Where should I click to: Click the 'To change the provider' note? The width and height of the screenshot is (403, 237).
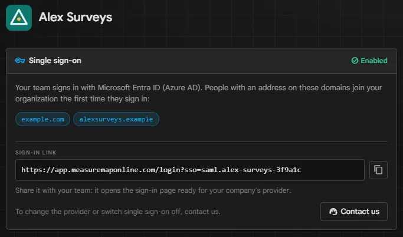pyautogui.click(x=117, y=212)
